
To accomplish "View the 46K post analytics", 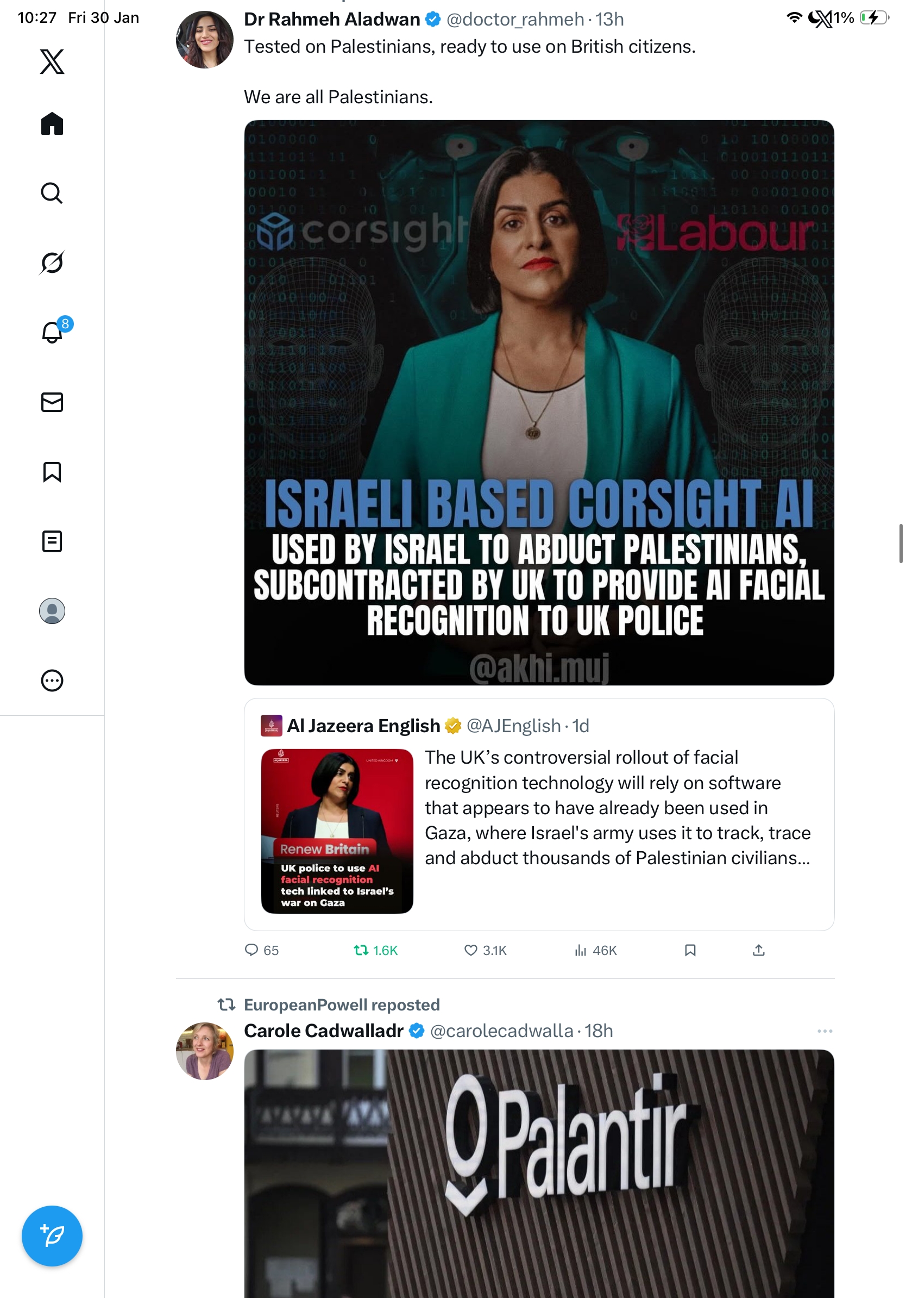I will point(595,950).
